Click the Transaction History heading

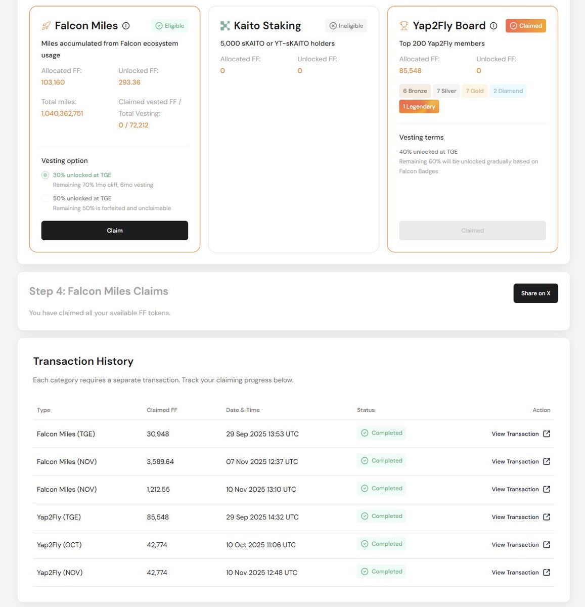(x=83, y=361)
